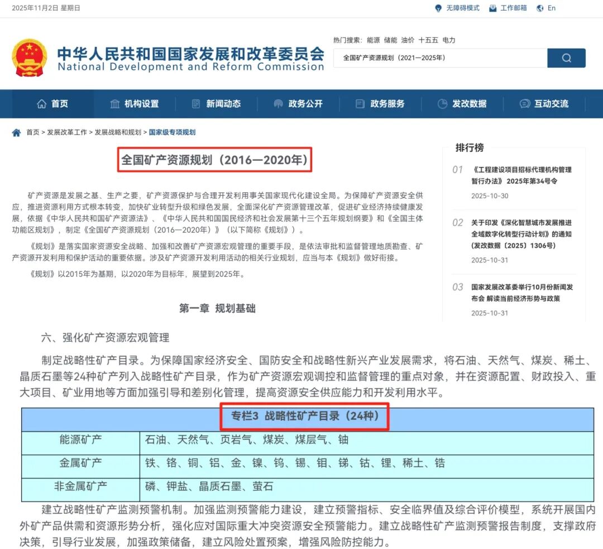The width and height of the screenshot is (603, 549).
Task: Click the 无障碍模式 accessibility icon
Action: click(438, 8)
